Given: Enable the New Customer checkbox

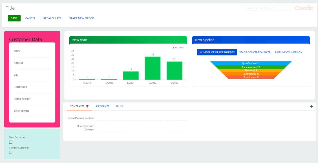Looking at the screenshot, I should click(x=11, y=142).
